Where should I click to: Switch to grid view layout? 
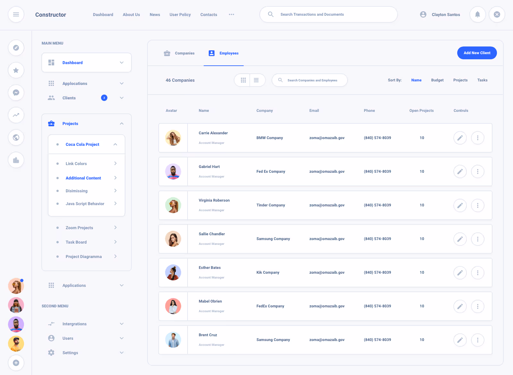(243, 80)
